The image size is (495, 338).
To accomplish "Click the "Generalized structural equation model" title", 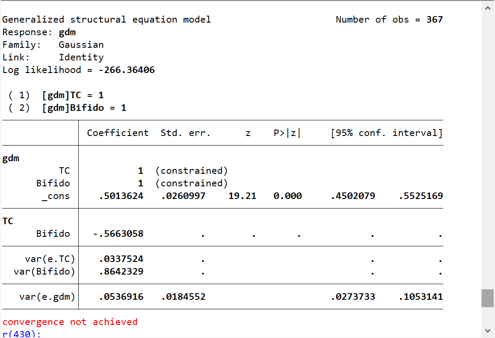I will (107, 20).
